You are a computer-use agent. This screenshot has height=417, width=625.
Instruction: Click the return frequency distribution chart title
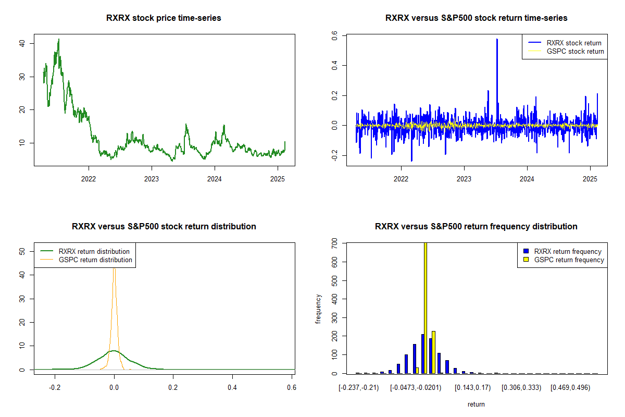pos(476,227)
